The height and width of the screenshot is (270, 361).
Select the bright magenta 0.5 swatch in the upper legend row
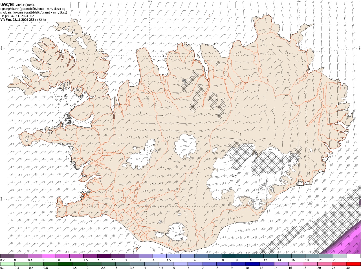click(49, 256)
